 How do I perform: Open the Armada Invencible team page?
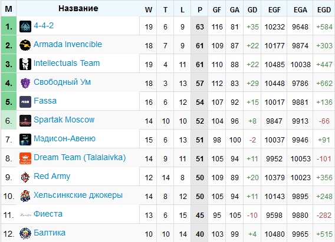coord(68,44)
